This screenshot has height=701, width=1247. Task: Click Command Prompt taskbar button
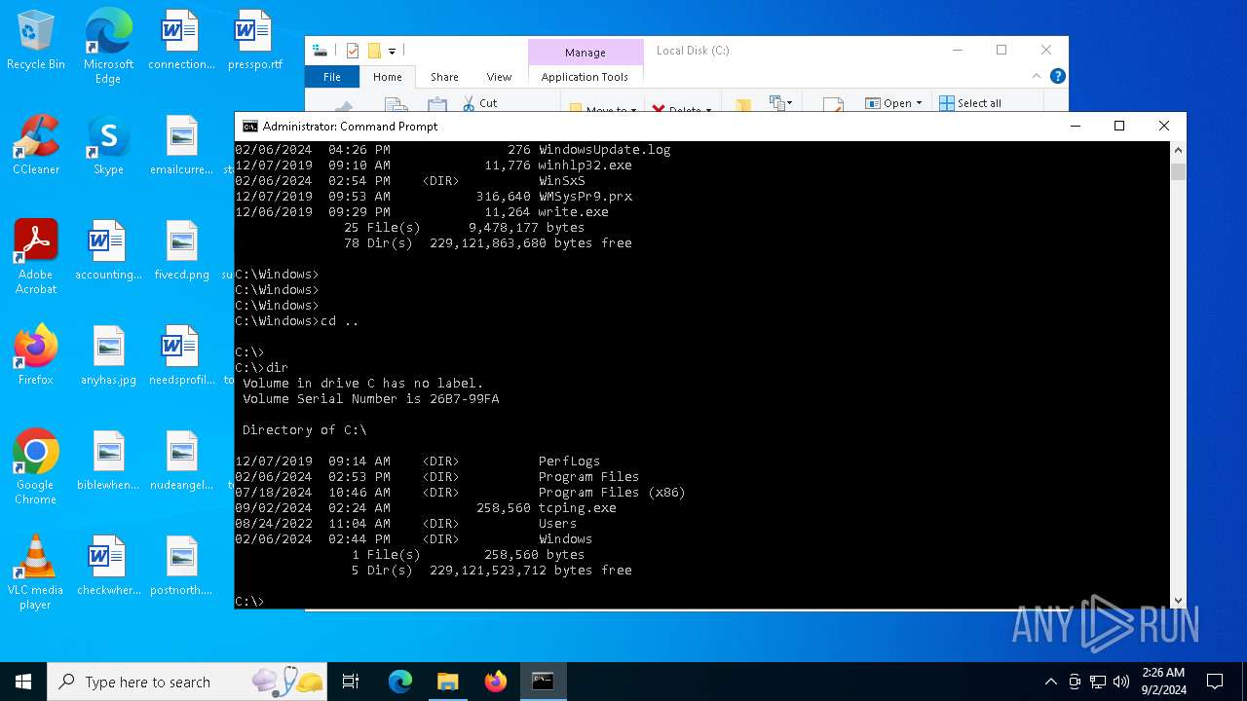[543, 682]
